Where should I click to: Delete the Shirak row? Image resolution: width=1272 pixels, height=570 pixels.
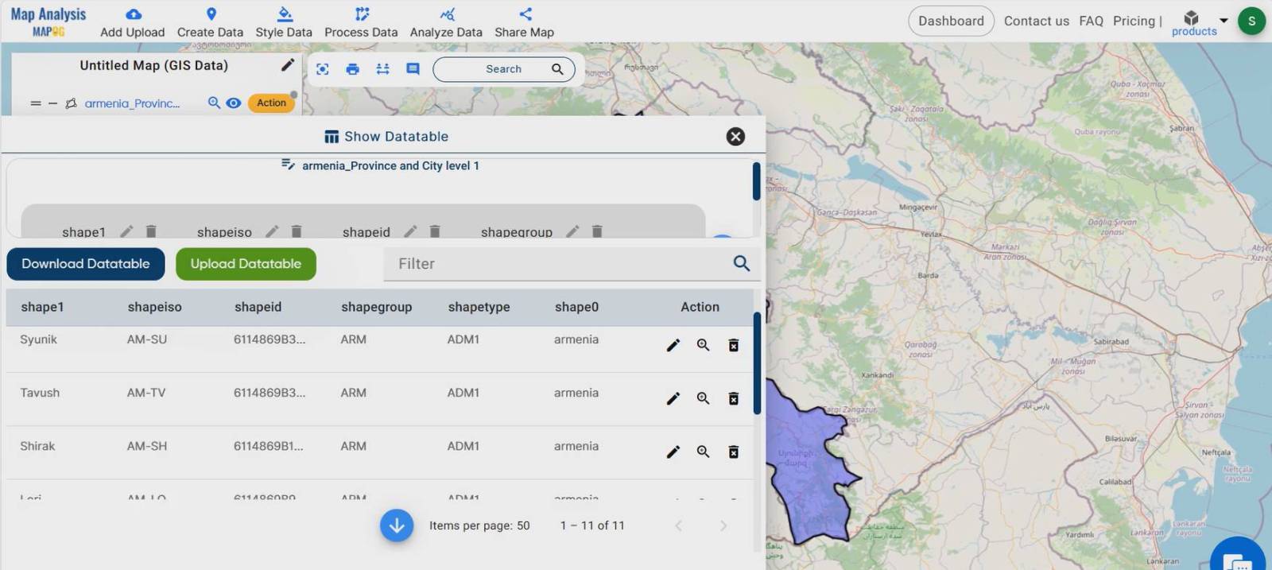coord(733,452)
